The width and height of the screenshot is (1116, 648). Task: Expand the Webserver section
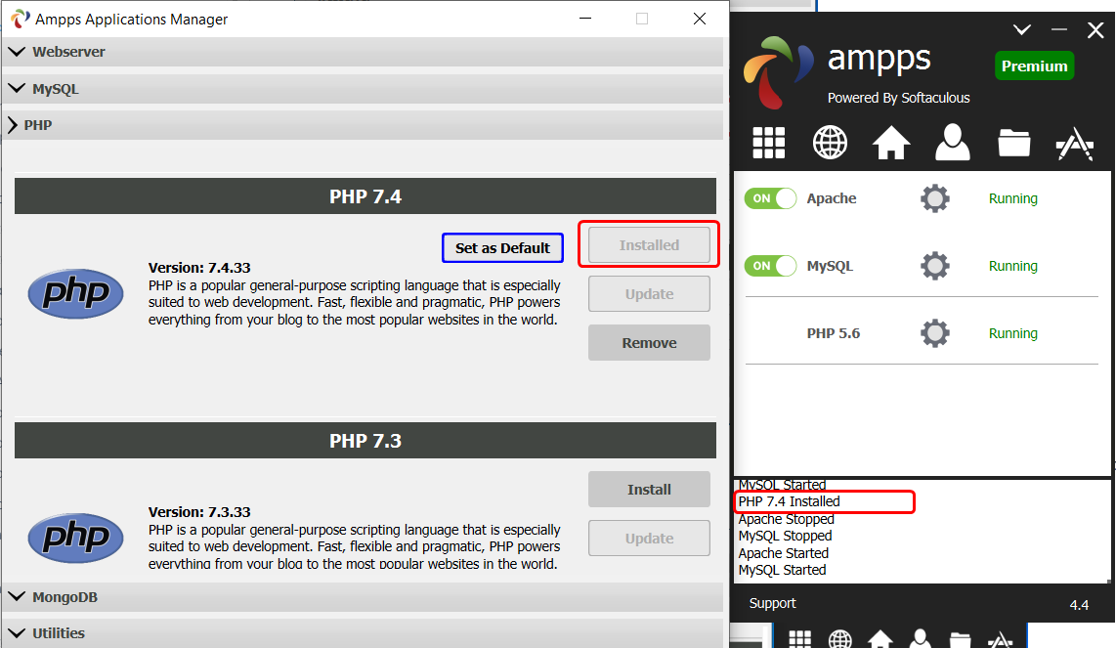[363, 52]
